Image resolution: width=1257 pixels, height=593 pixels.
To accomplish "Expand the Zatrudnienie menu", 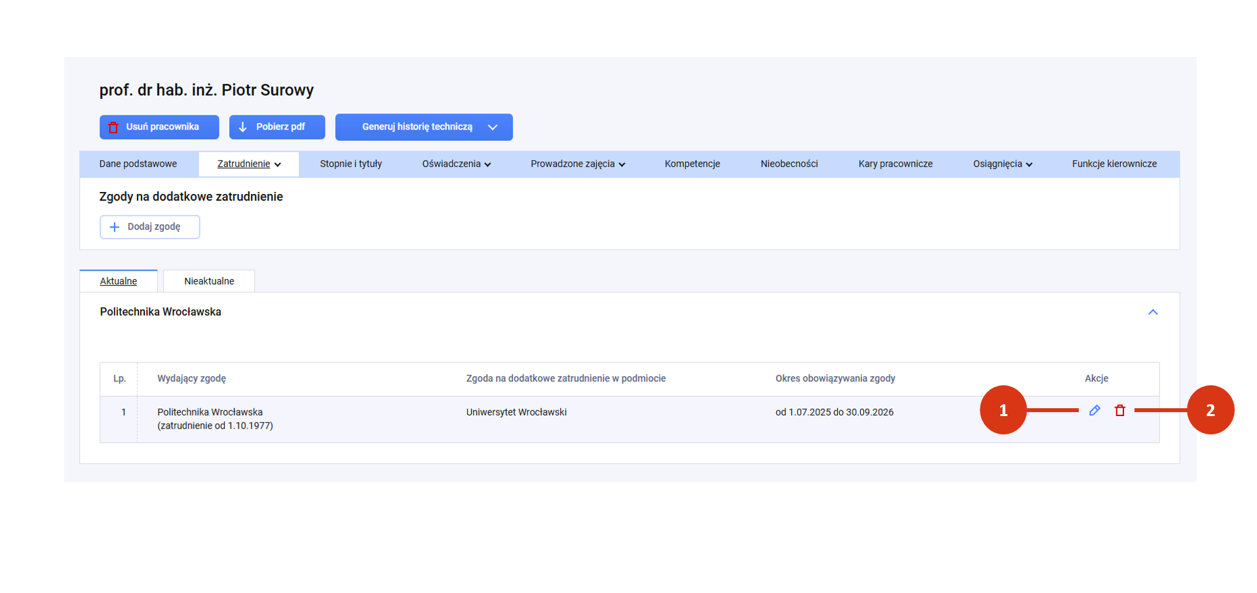I will 249,164.
